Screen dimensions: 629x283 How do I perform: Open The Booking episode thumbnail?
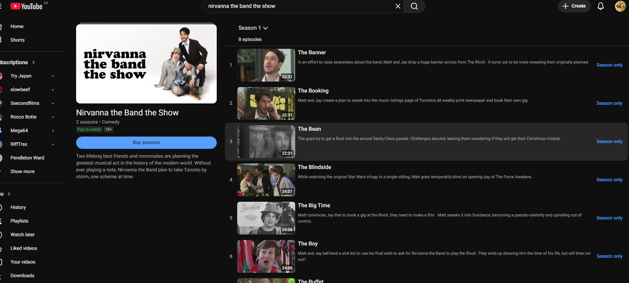pyautogui.click(x=266, y=103)
